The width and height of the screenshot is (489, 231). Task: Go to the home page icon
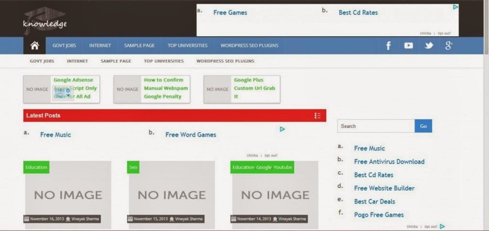tap(35, 45)
